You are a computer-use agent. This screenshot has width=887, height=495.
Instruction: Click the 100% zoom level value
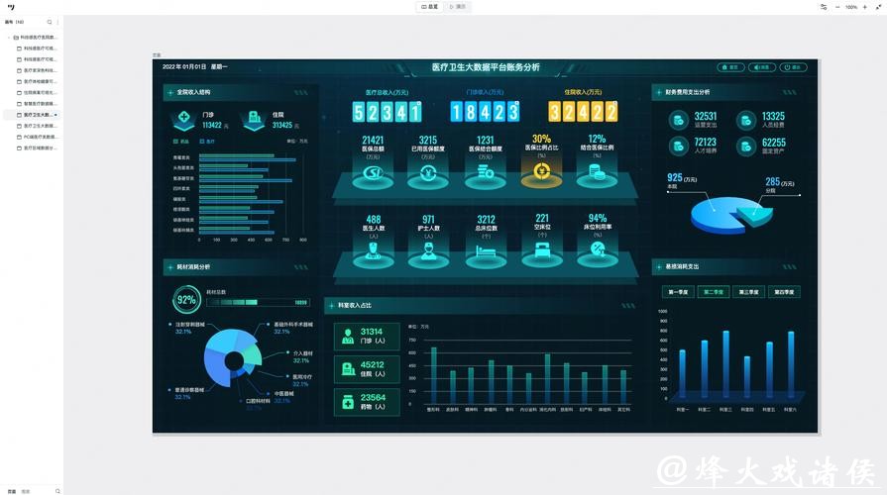850,7
